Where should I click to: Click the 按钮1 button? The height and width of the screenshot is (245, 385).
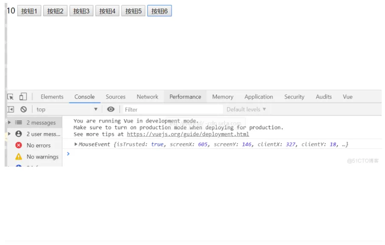[x=29, y=11]
